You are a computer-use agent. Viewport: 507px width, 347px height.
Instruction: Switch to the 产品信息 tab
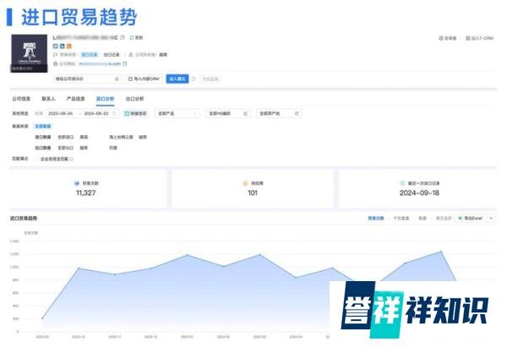coord(76,99)
